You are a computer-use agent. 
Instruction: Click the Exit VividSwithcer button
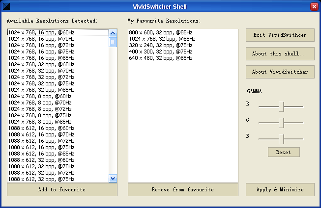point(280,35)
